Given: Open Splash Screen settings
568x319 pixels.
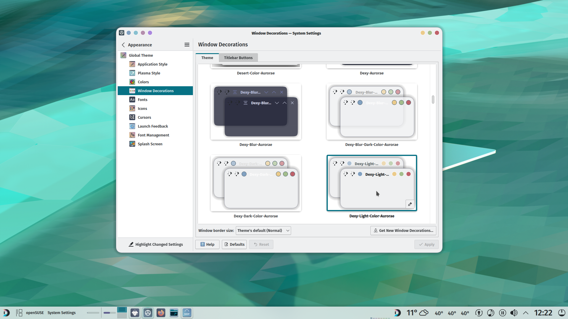Looking at the screenshot, I should [155, 144].
